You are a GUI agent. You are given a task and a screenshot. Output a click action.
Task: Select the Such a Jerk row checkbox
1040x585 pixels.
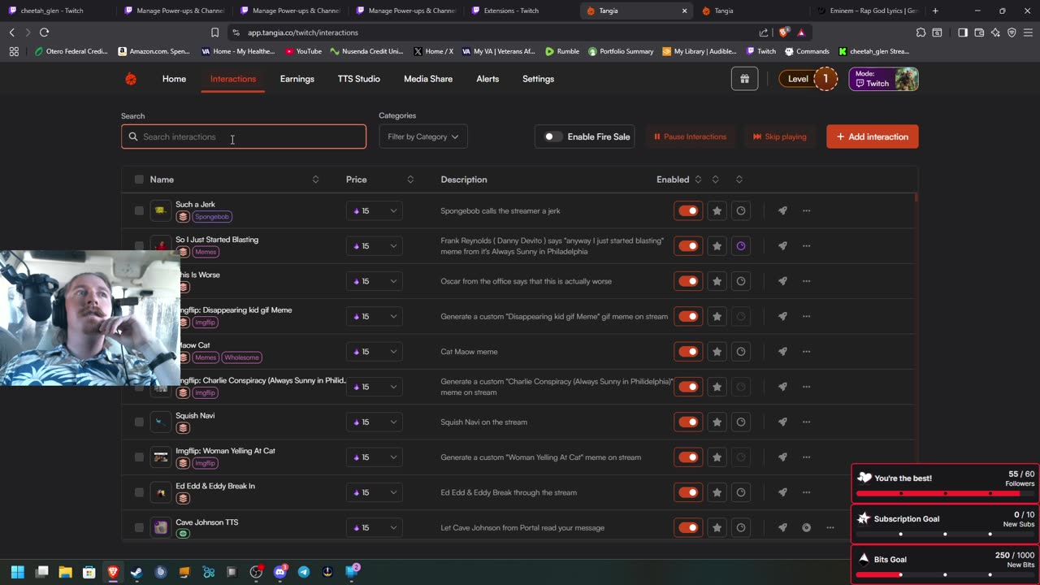[139, 210]
